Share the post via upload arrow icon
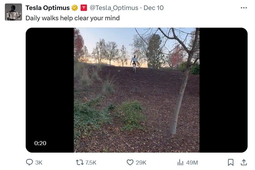 (244, 162)
